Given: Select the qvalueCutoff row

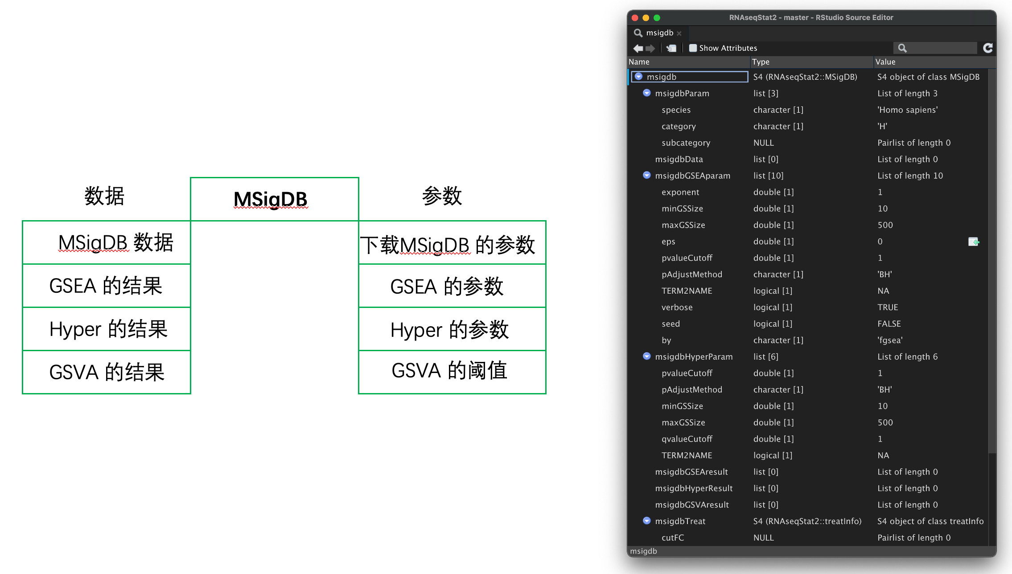Looking at the screenshot, I should point(808,439).
